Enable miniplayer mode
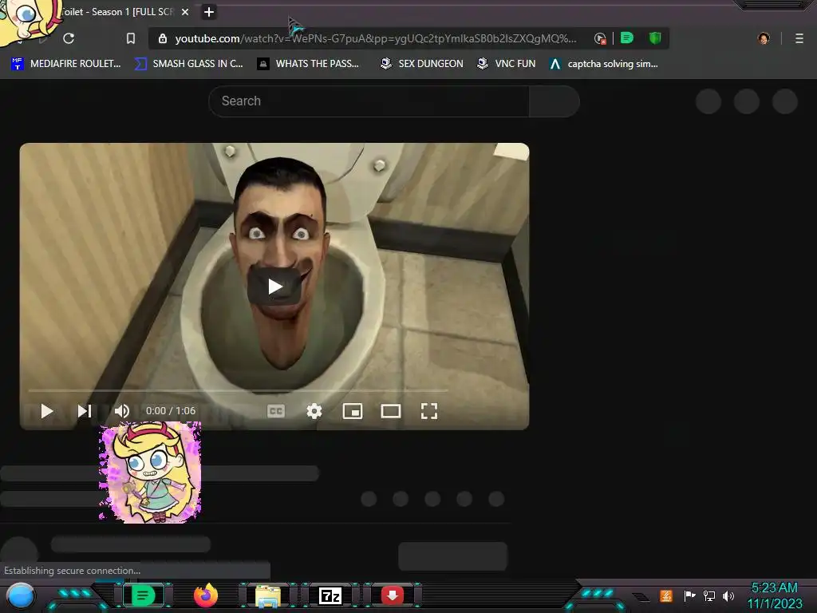817x613 pixels. click(353, 411)
